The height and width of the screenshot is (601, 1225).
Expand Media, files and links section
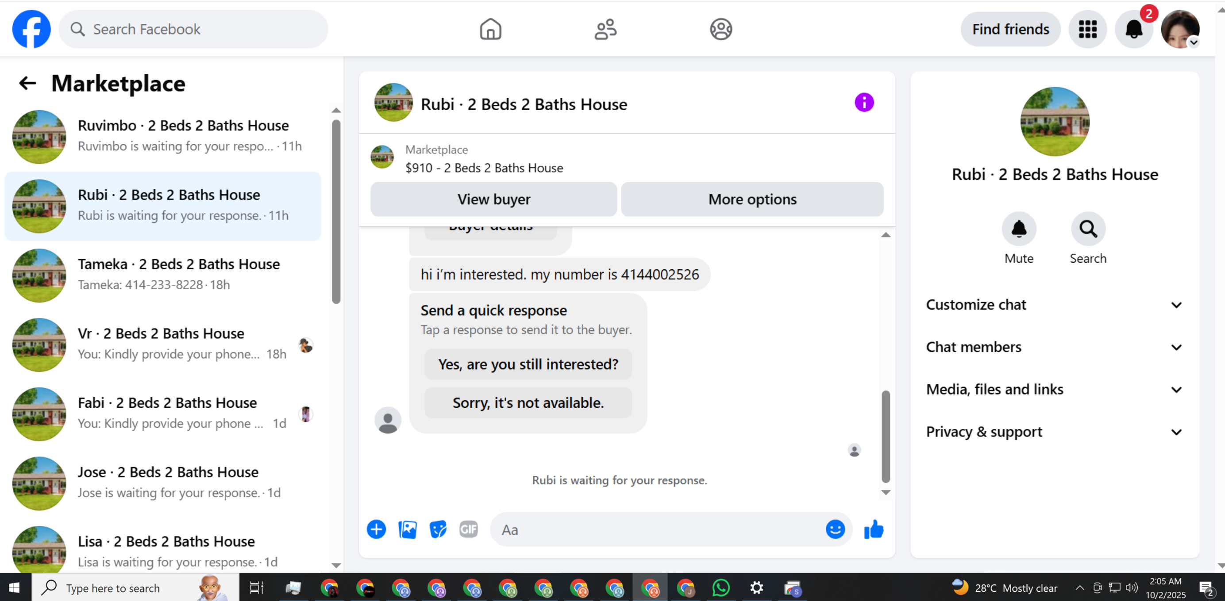point(1054,389)
